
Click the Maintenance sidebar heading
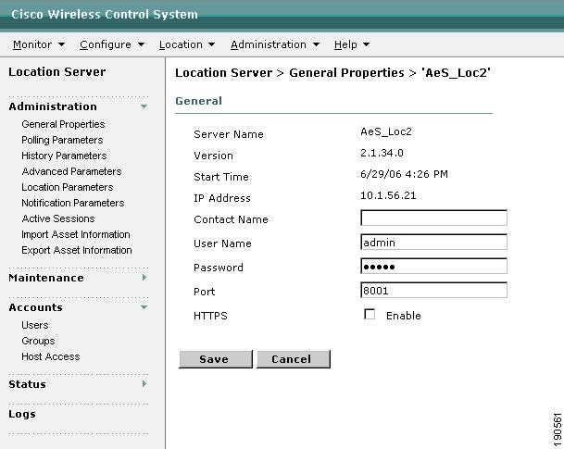click(x=46, y=278)
